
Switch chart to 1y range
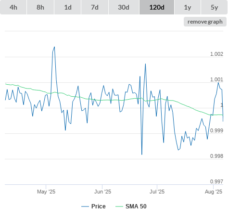coord(188,7)
